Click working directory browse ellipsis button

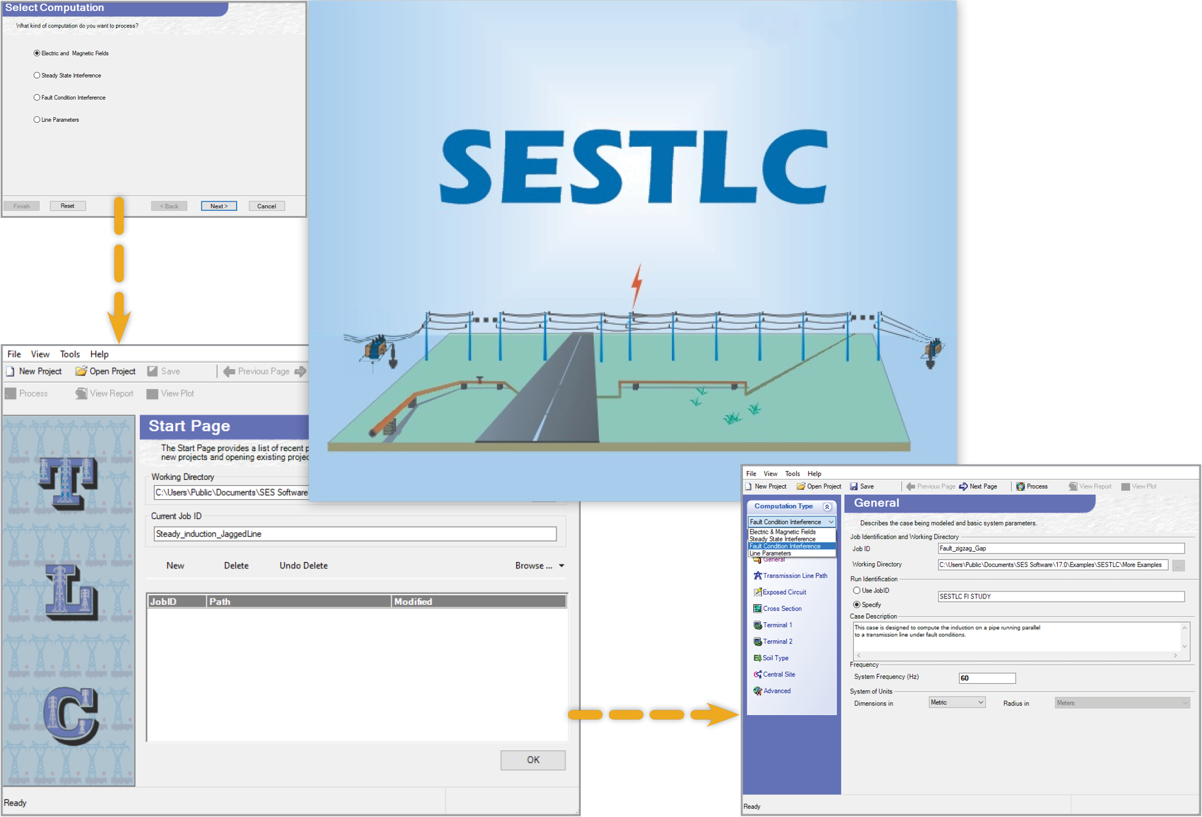coord(1178,565)
